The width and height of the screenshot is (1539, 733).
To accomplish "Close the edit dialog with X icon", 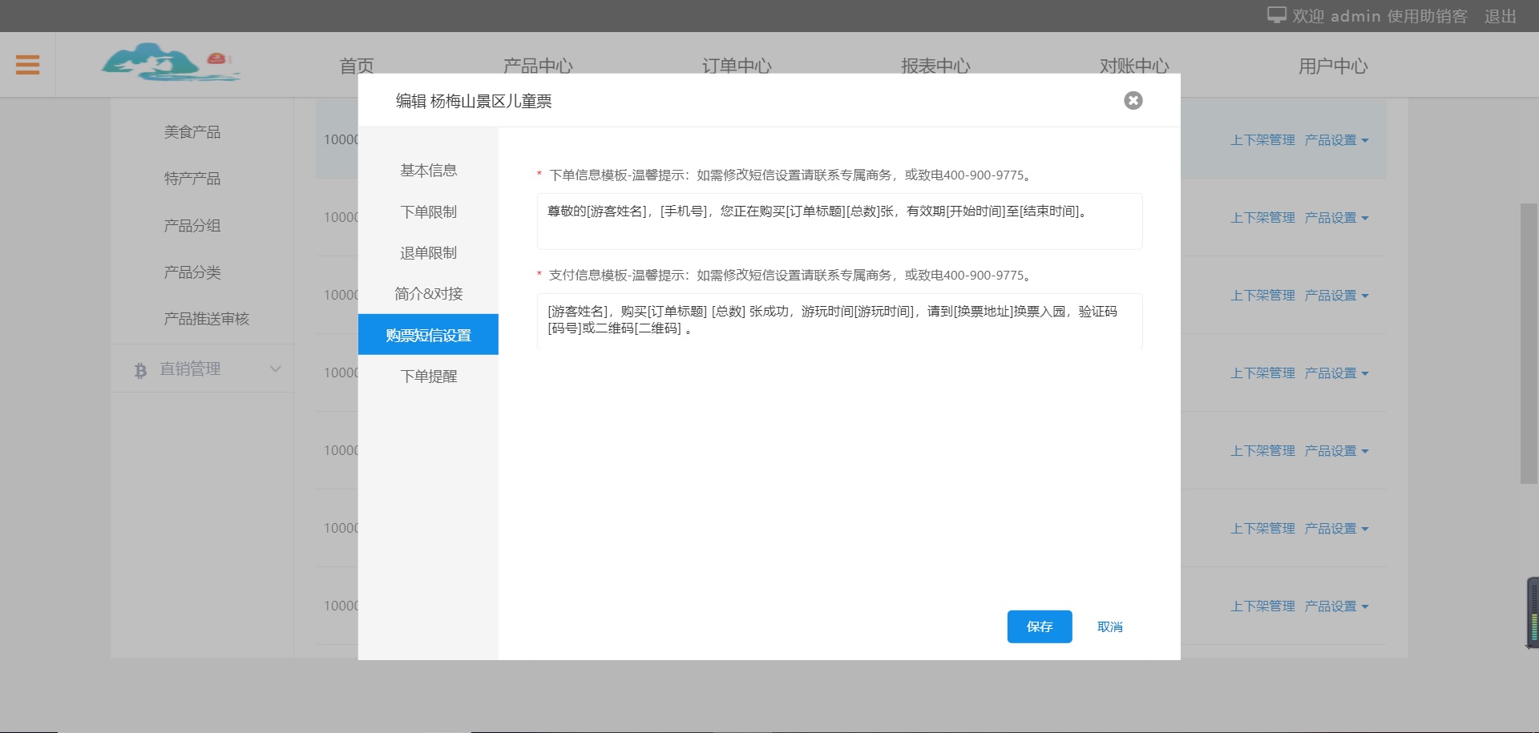I will coord(1133,100).
